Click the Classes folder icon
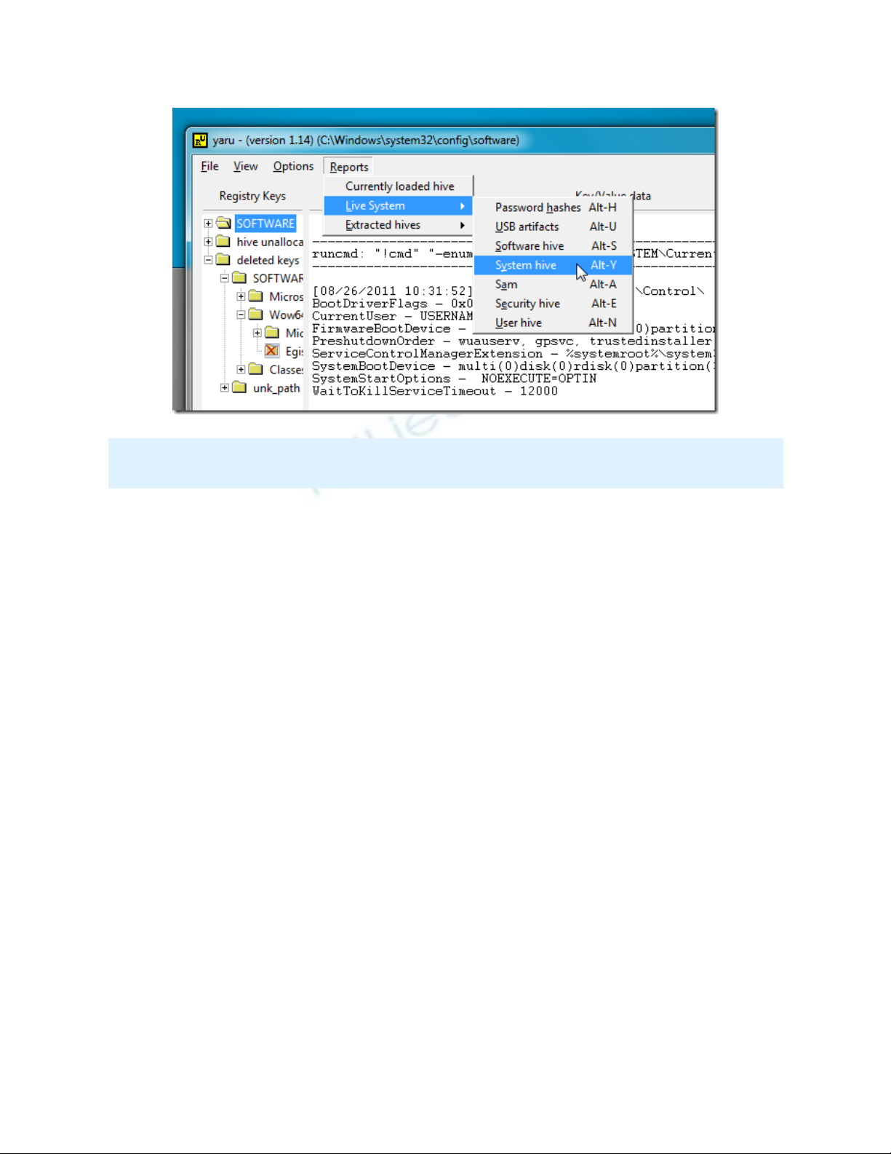 click(256, 369)
